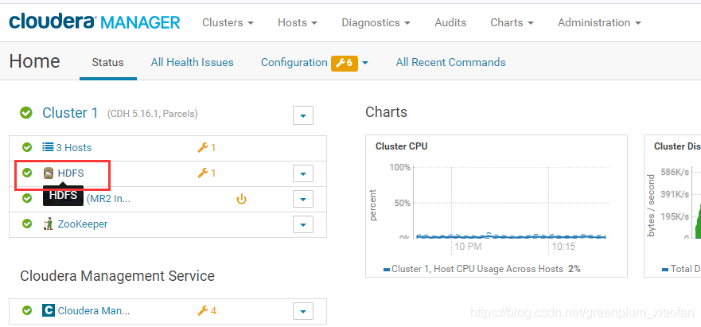701x327 pixels.
Task: Click the restart-needed power icon on YARN row
Action: click(x=241, y=199)
